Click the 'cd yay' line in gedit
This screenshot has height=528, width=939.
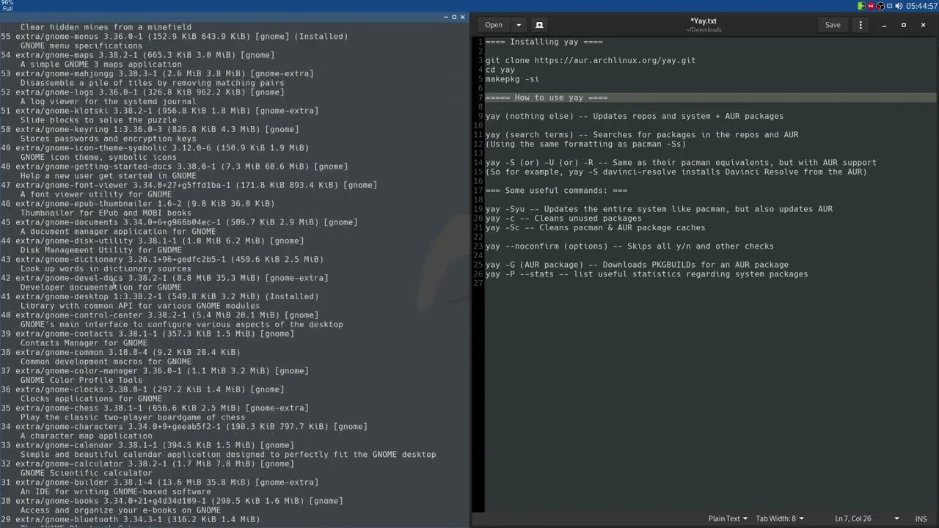(x=500, y=70)
